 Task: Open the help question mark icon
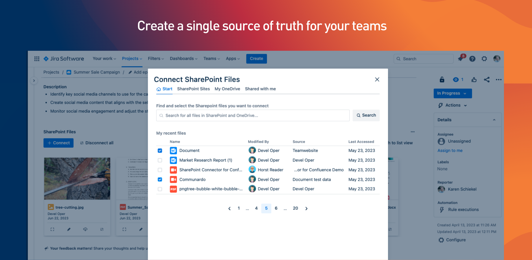(472, 59)
